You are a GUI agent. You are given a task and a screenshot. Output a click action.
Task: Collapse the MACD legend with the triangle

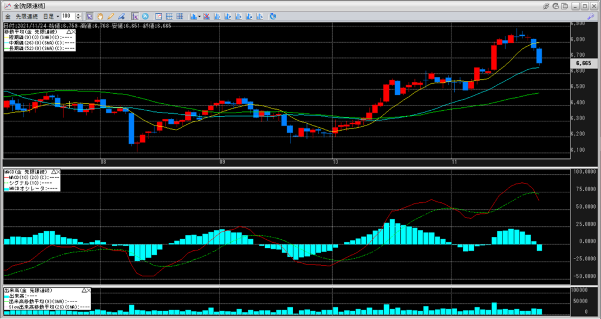(52, 171)
